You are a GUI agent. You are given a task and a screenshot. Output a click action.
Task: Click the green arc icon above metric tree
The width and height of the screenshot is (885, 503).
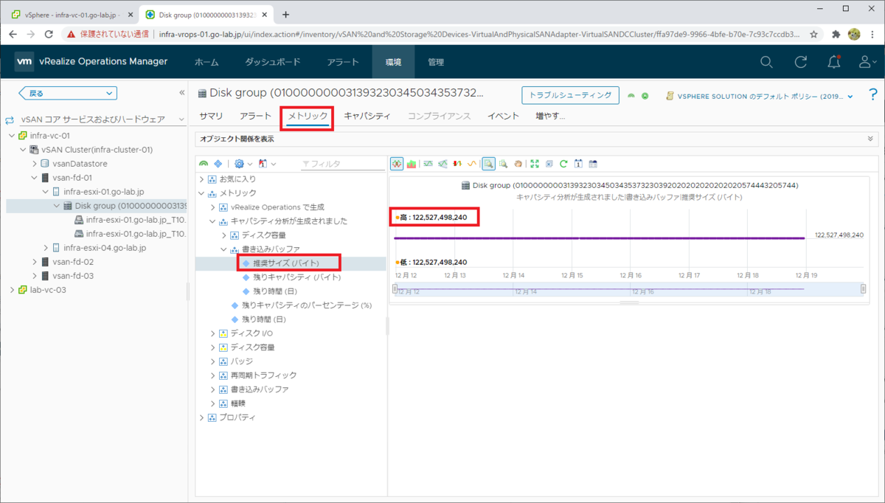pos(204,164)
